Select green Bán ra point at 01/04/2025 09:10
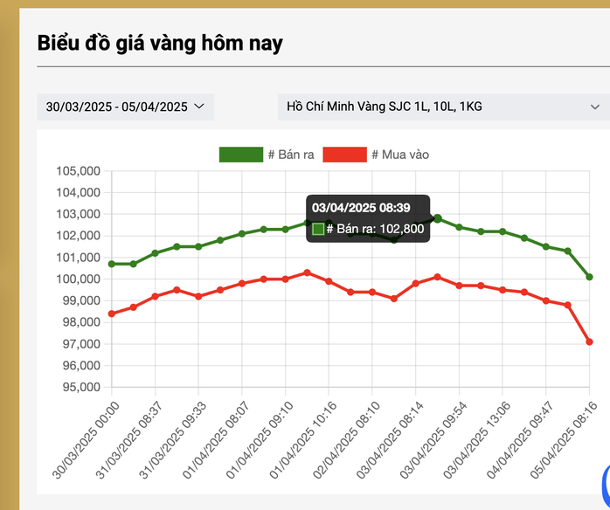The width and height of the screenshot is (610, 510). tap(285, 230)
